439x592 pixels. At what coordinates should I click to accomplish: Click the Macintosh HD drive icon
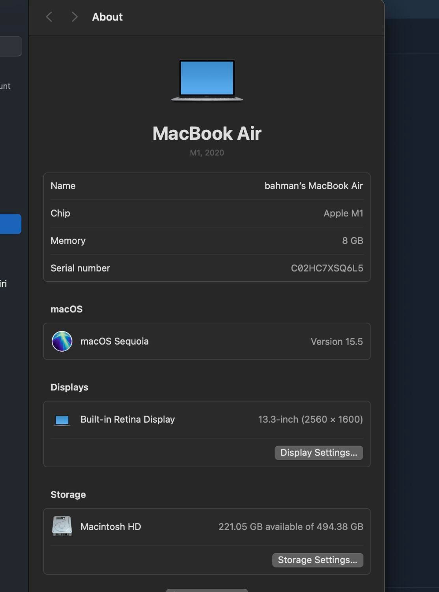click(62, 526)
